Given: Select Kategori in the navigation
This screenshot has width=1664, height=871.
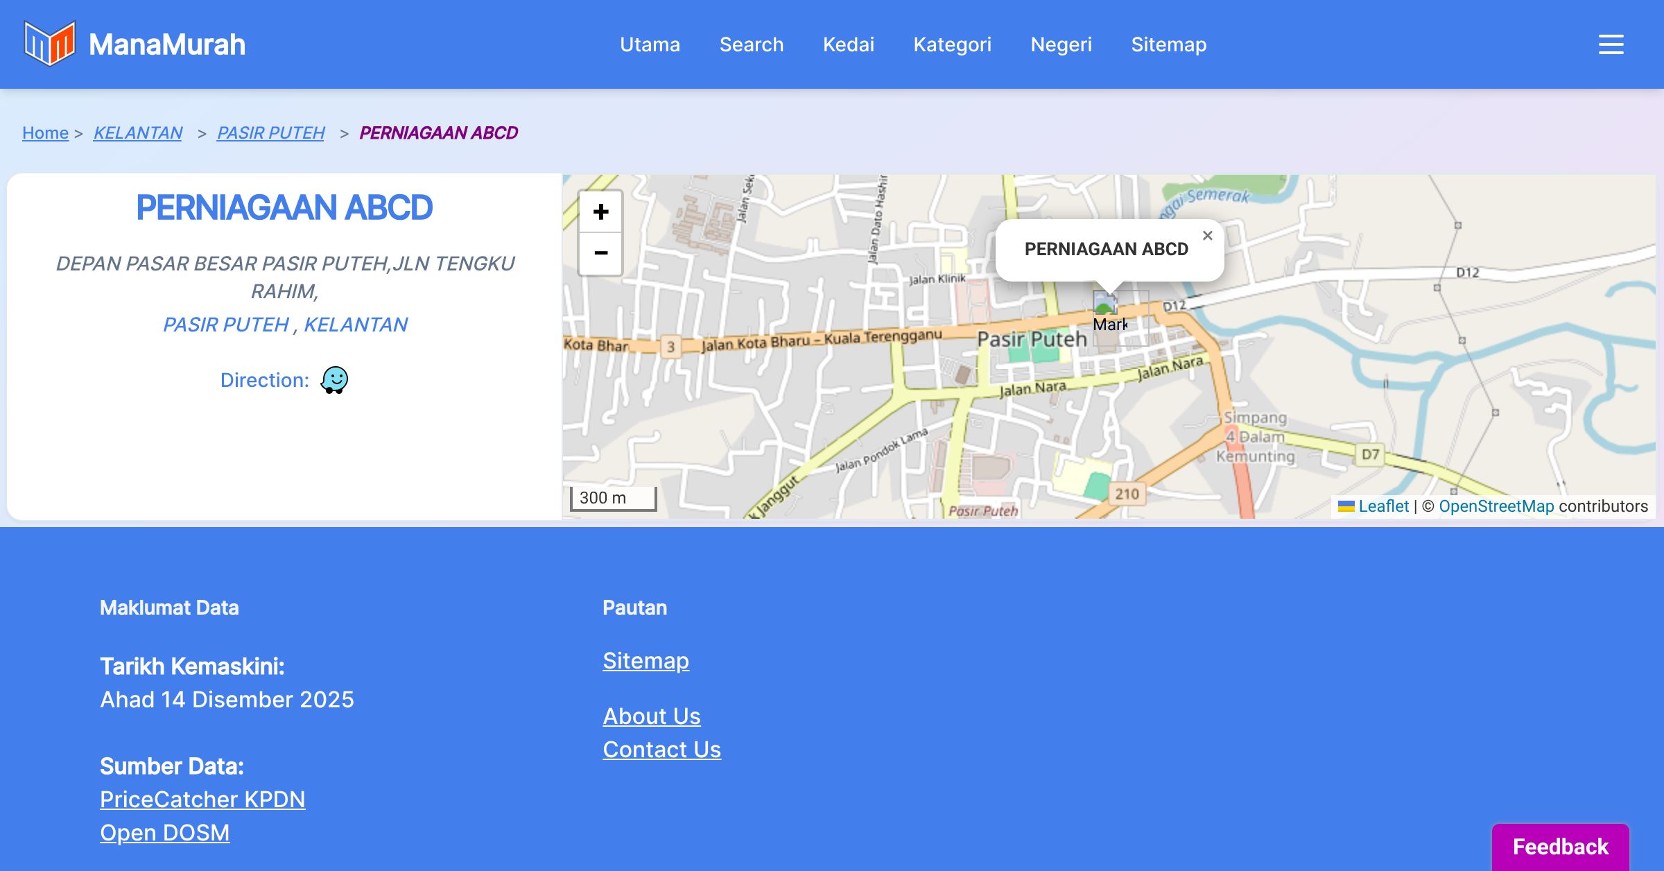Looking at the screenshot, I should (952, 44).
